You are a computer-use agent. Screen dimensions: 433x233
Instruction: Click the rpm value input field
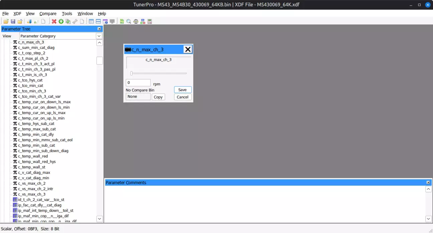[138, 83]
